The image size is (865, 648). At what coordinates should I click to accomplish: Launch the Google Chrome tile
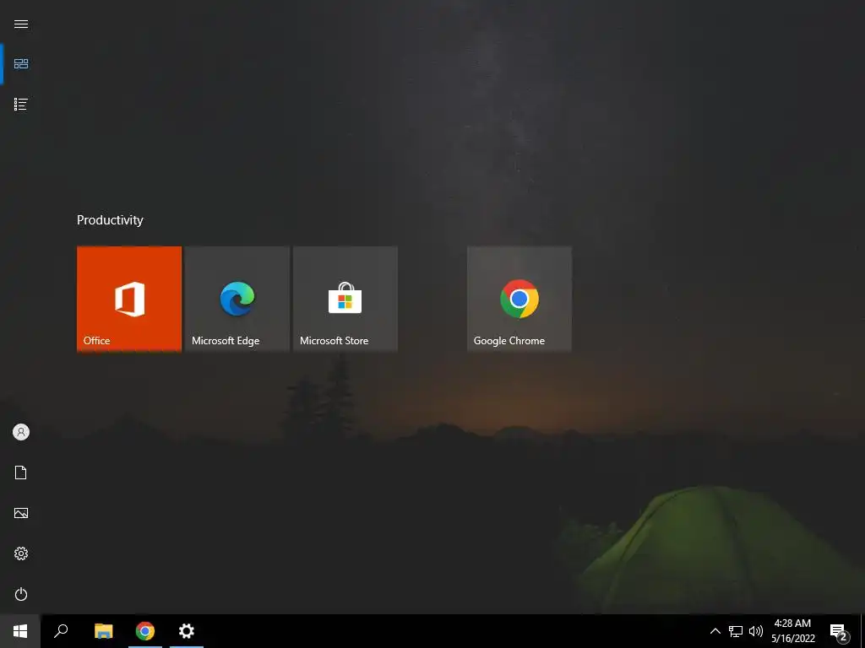tap(520, 299)
